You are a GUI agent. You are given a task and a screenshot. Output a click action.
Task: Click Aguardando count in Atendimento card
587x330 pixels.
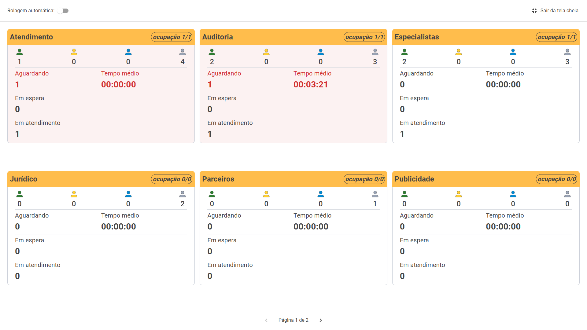17,85
